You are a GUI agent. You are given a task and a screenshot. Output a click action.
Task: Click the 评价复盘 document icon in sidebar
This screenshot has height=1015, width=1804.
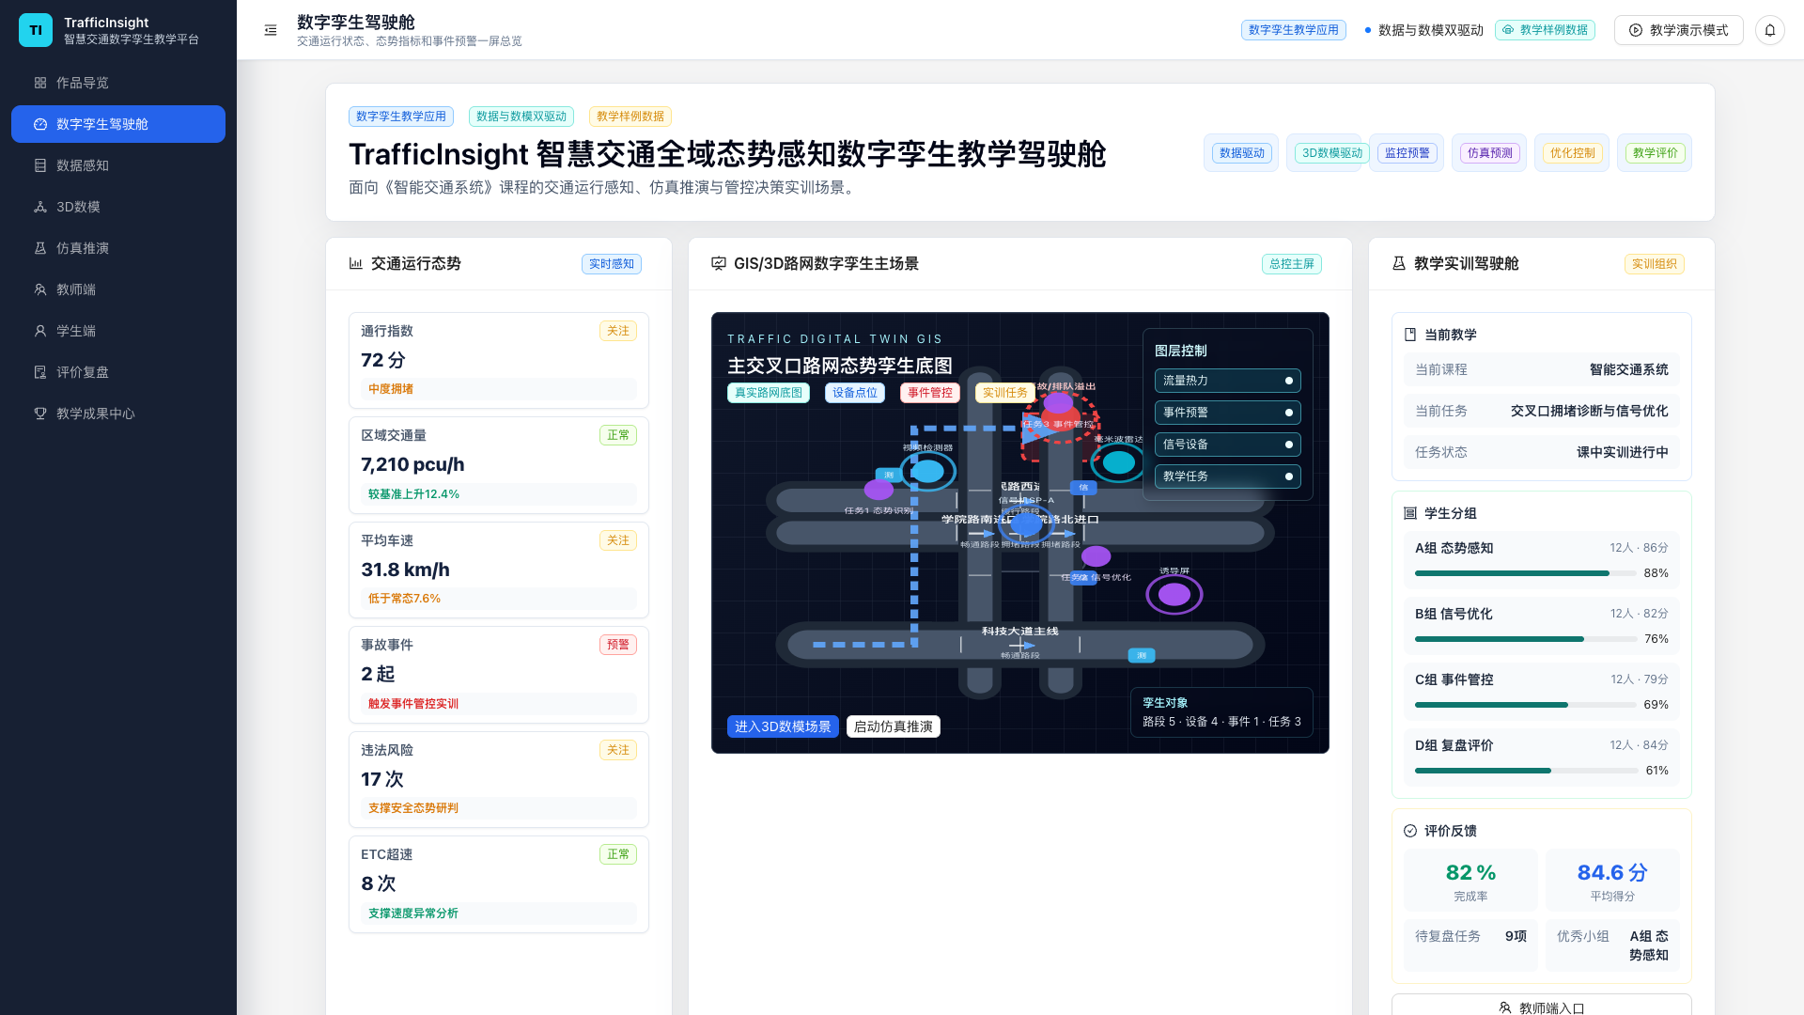point(40,372)
